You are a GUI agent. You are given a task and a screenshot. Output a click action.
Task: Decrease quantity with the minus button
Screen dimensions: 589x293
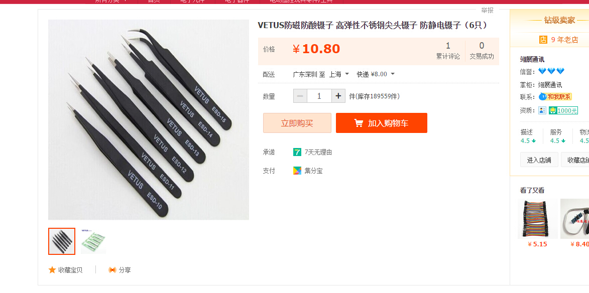coord(300,96)
